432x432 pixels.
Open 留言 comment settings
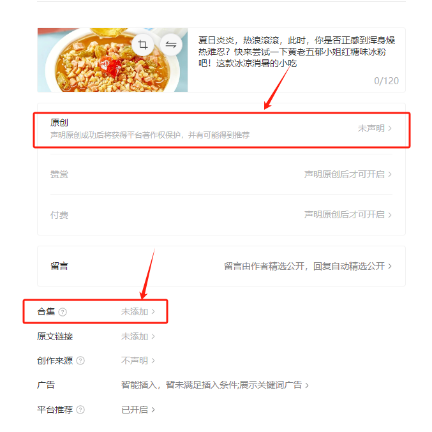(x=221, y=266)
